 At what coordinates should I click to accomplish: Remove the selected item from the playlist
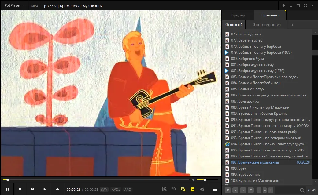pos(265,190)
